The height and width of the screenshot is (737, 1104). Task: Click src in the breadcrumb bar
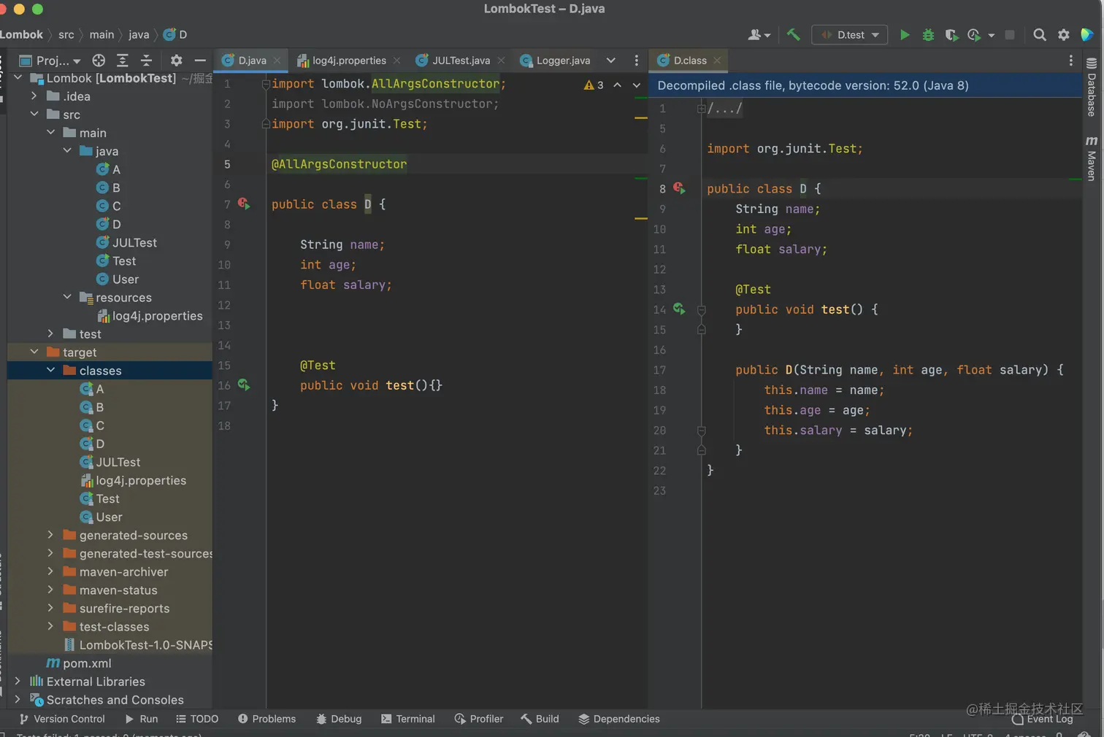click(66, 34)
